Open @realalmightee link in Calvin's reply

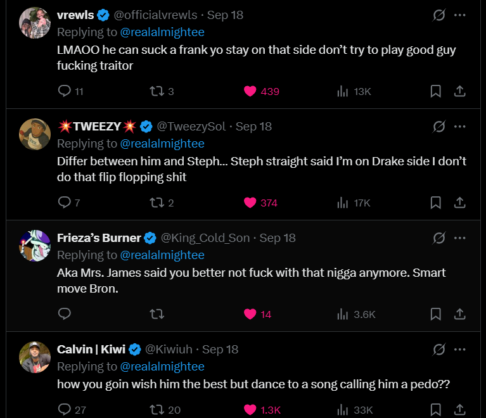click(162, 366)
